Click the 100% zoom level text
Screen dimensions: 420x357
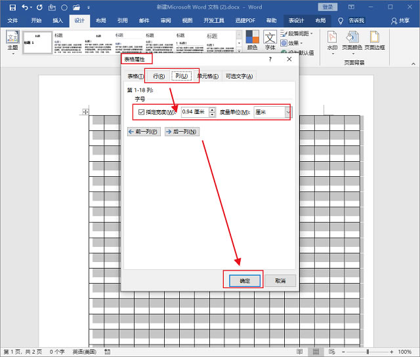[x=405, y=352]
